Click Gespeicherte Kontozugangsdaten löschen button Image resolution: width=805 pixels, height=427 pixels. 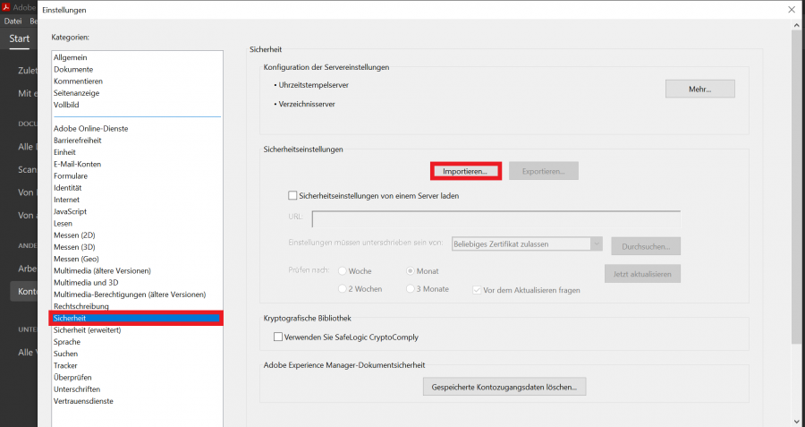504,387
